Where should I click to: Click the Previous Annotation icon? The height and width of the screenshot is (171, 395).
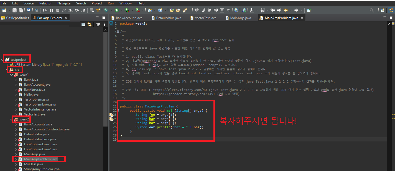pos(262,10)
